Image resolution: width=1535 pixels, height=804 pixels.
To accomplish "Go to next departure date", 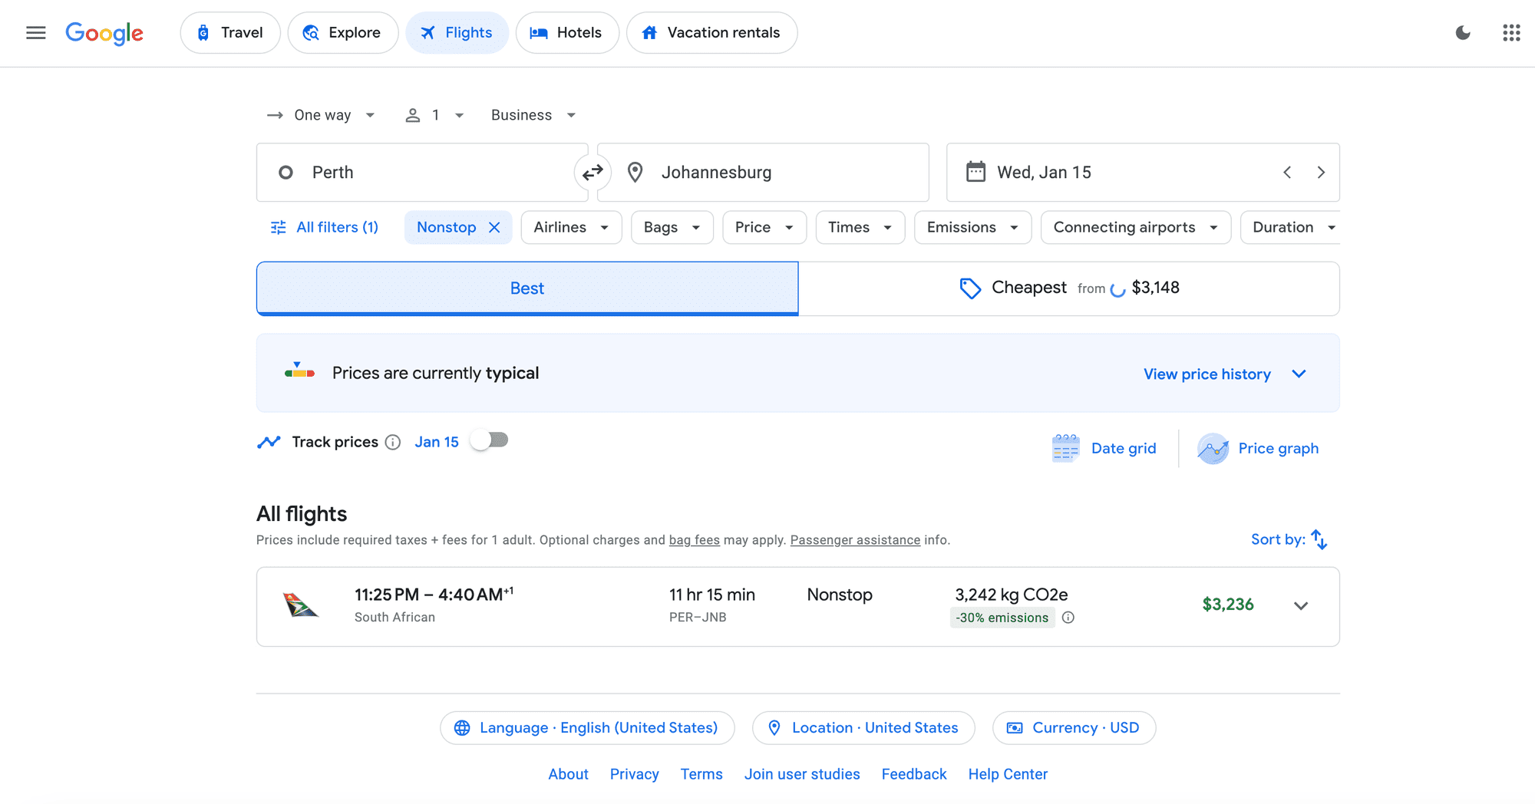I will (x=1321, y=173).
